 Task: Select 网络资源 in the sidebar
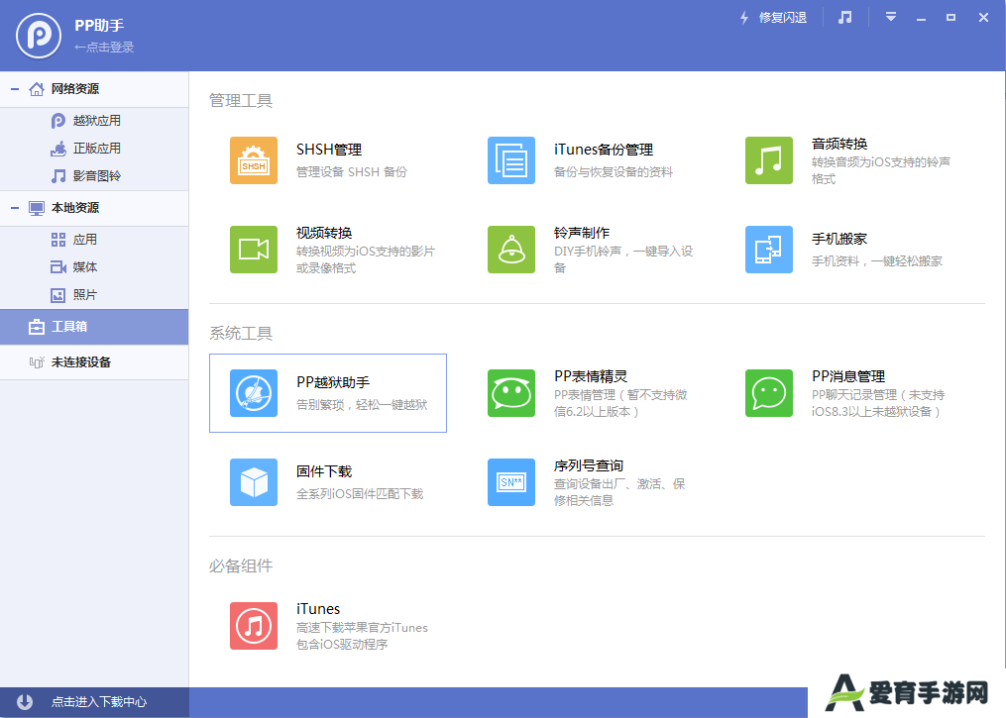point(94,89)
